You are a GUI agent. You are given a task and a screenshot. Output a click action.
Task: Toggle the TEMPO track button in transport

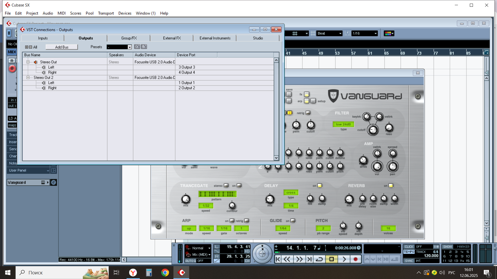(409, 252)
